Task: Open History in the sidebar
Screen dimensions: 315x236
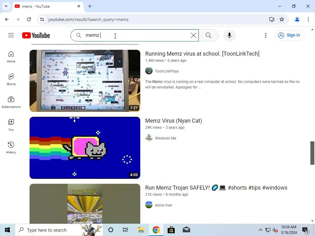Action: 11,148
